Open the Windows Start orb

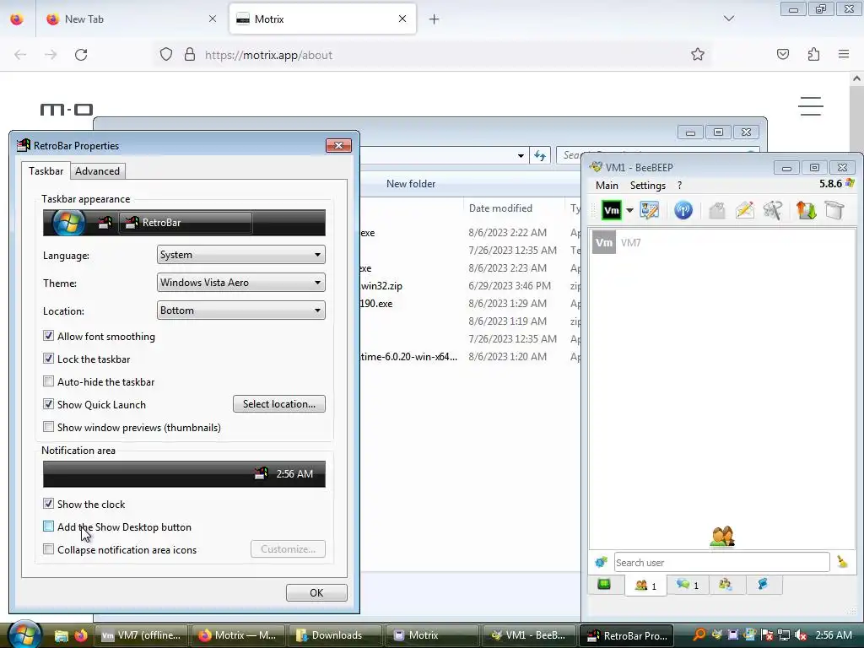(x=24, y=634)
